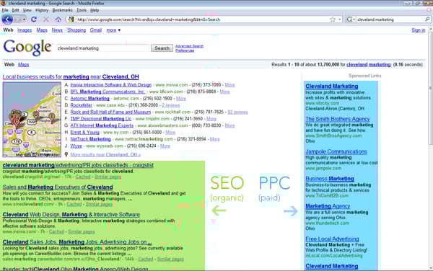433x271 pixels.
Task: Open the Tools menu
Action: point(82,10)
